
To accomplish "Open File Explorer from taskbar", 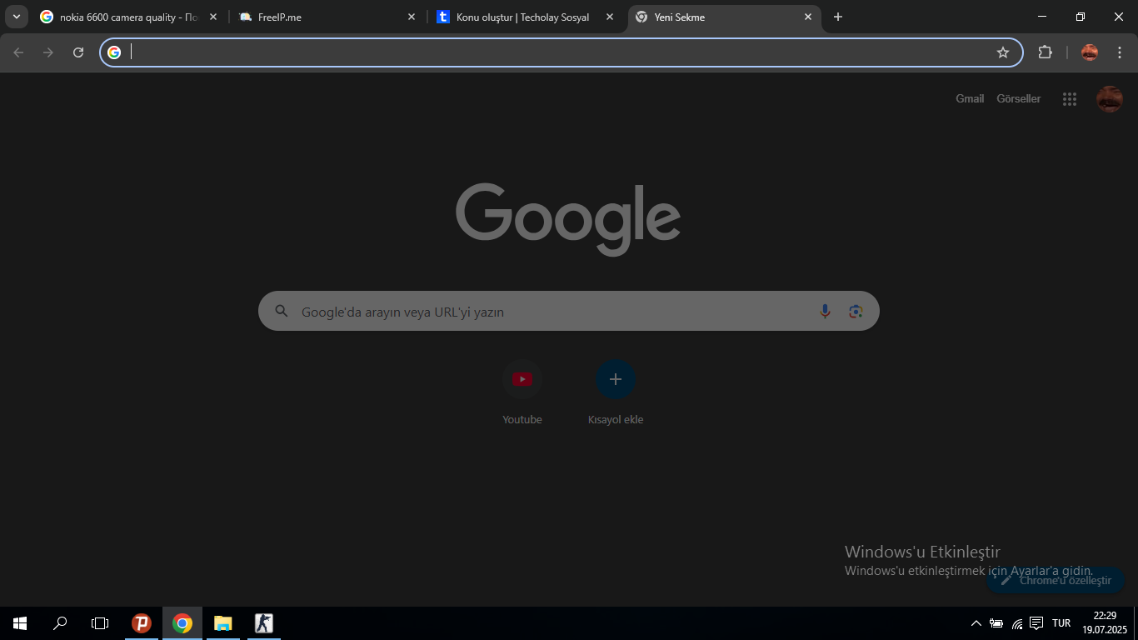I will pyautogui.click(x=222, y=623).
